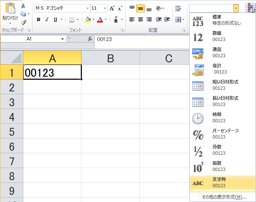Click the cell borders icon

point(72,20)
